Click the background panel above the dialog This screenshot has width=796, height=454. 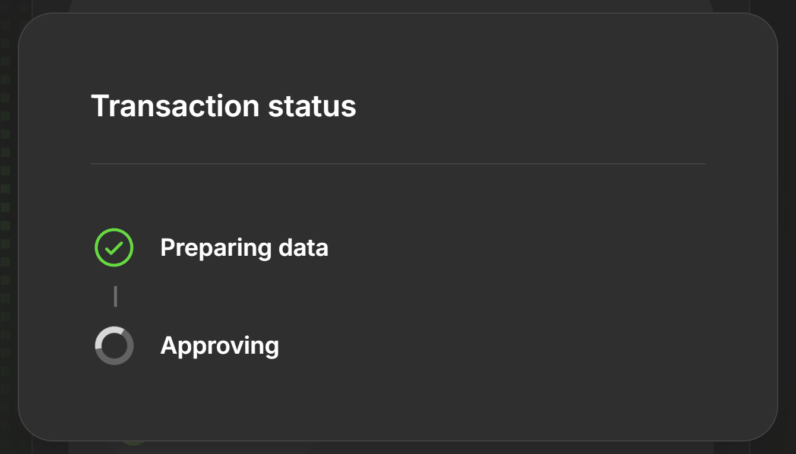(x=391, y=5)
